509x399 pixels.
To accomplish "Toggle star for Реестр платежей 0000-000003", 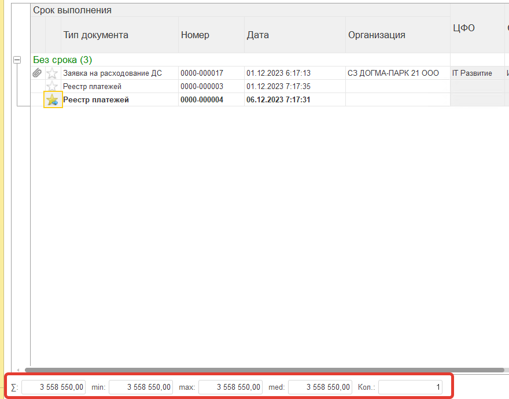I will pyautogui.click(x=53, y=86).
